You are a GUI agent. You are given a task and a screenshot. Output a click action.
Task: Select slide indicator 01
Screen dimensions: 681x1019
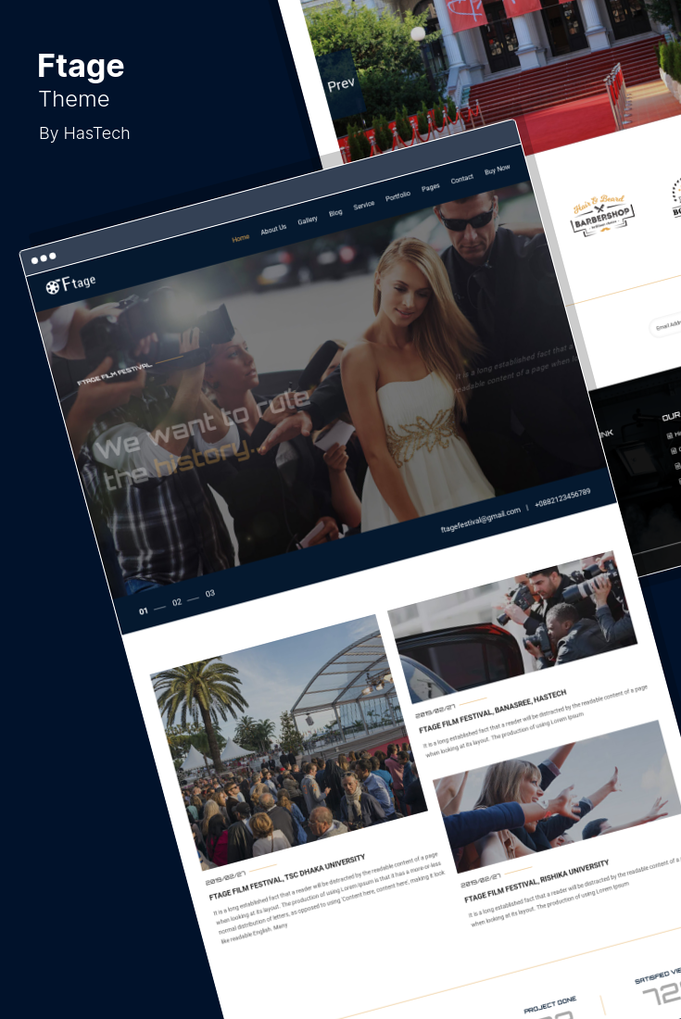pyautogui.click(x=143, y=610)
